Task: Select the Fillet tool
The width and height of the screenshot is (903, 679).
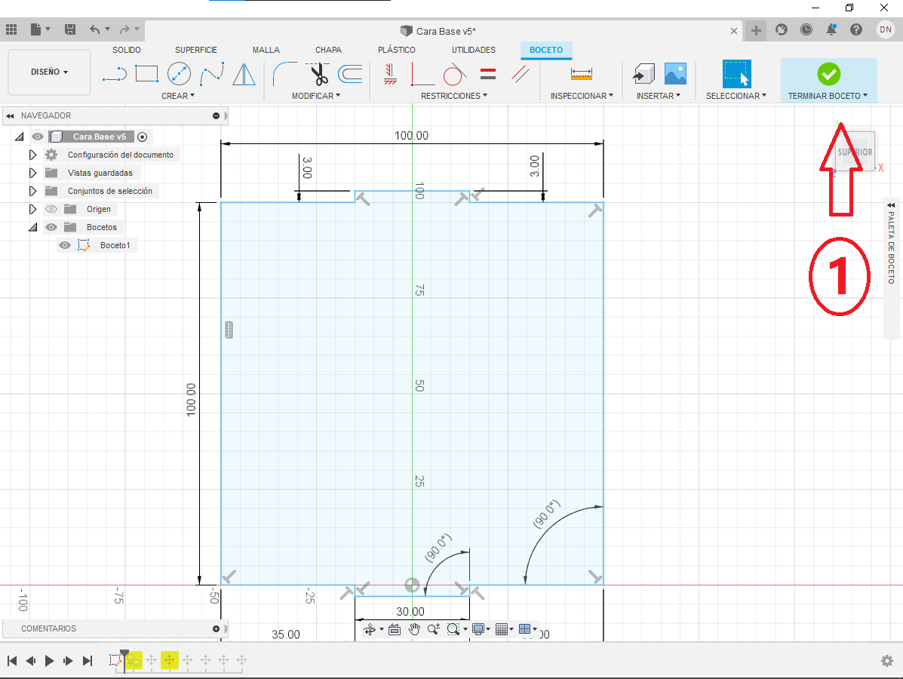Action: (x=284, y=74)
